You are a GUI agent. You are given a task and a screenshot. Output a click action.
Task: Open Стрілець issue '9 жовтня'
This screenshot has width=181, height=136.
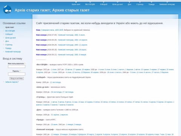tap(70, 105)
